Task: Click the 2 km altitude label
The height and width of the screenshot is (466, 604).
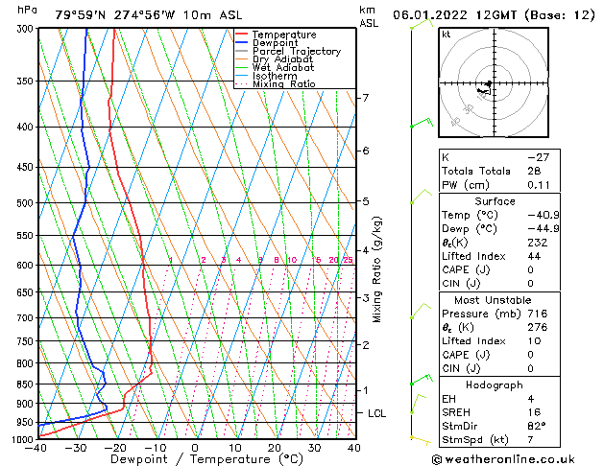Action: 365,345
